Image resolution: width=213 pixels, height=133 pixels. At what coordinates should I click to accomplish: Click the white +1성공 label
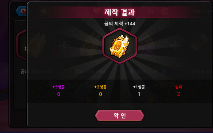pos(139,87)
